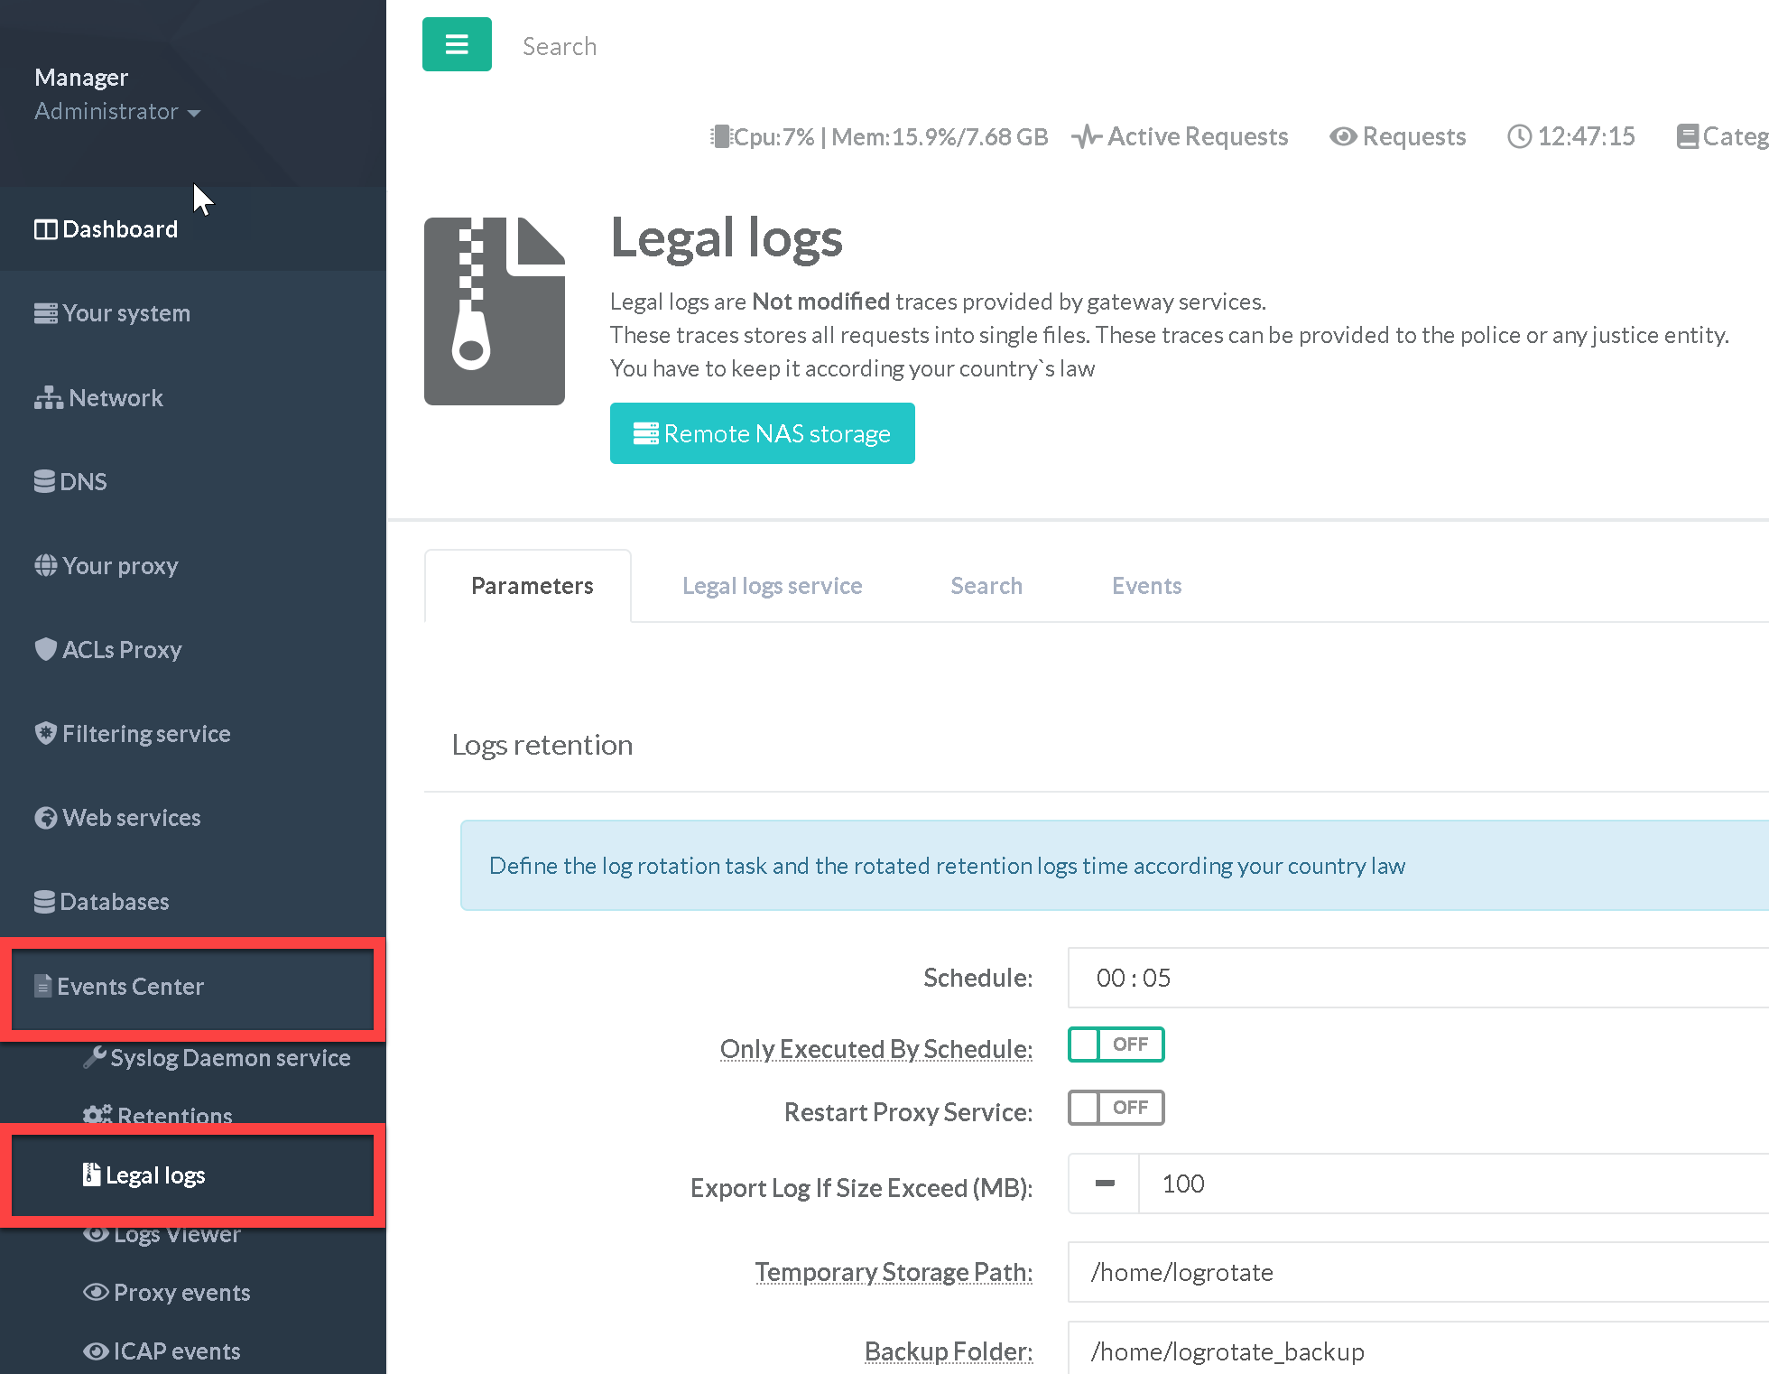This screenshot has width=1769, height=1374.
Task: Switch to the Legal logs service tab
Action: 772,586
